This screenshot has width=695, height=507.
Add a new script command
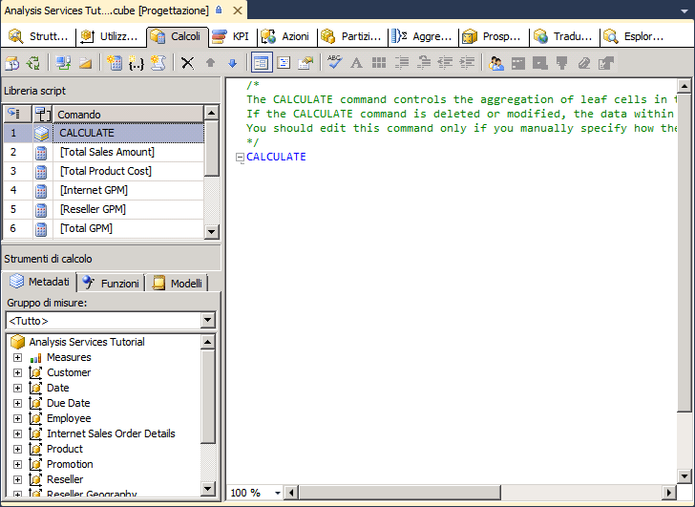(158, 63)
